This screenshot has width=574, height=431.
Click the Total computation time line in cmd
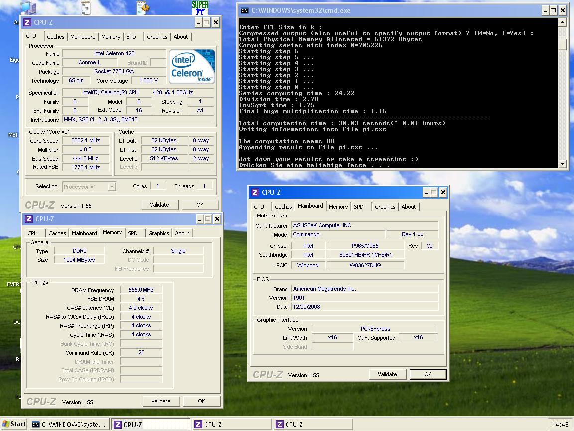pyautogui.click(x=342, y=123)
